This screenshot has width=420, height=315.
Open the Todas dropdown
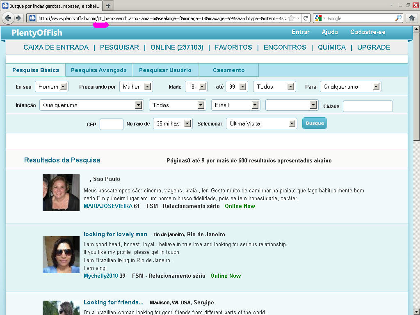coord(177,105)
